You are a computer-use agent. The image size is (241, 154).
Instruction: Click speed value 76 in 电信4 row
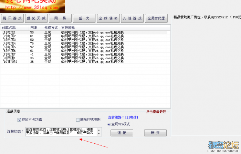coord(32,43)
